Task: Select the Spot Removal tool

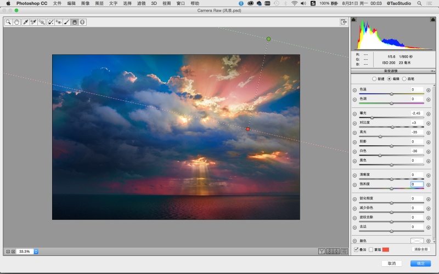Action: click(x=50, y=22)
